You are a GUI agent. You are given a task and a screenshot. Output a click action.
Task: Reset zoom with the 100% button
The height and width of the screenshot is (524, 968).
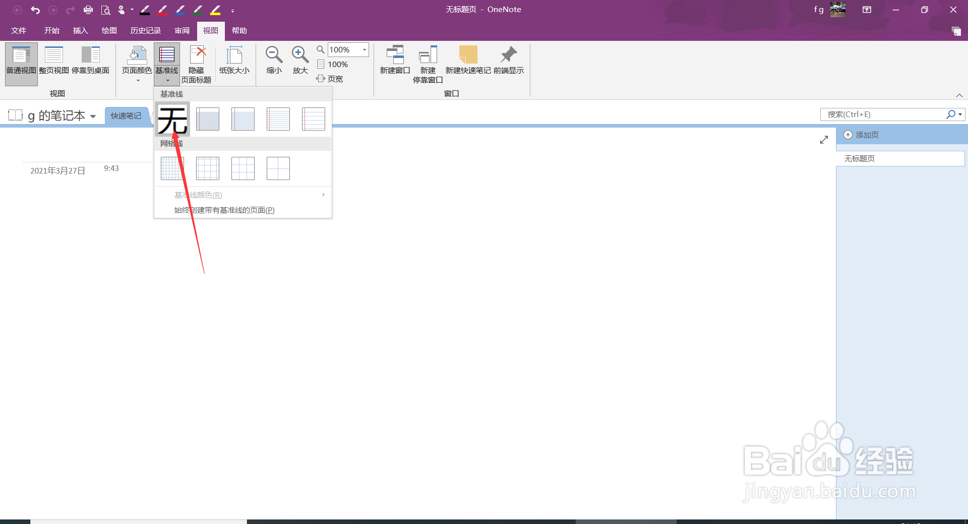point(333,65)
